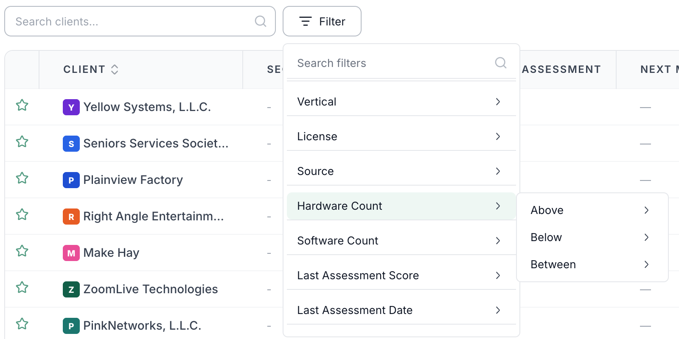Expand Software Count filter chevron
Image resolution: width=679 pixels, height=339 pixels.
tap(498, 241)
